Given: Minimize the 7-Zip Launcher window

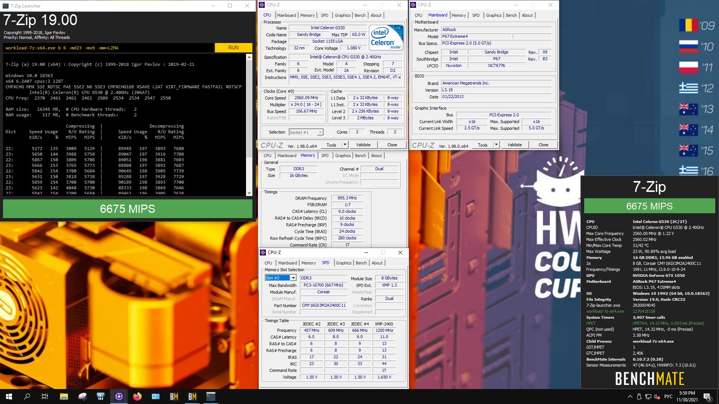Looking at the screenshot, I should coord(213,6).
